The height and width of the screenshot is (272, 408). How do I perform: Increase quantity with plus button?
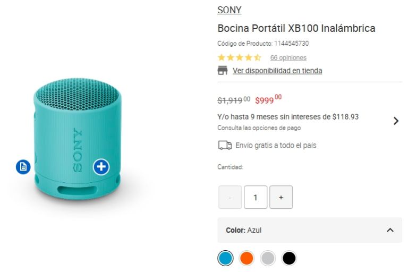(x=281, y=197)
